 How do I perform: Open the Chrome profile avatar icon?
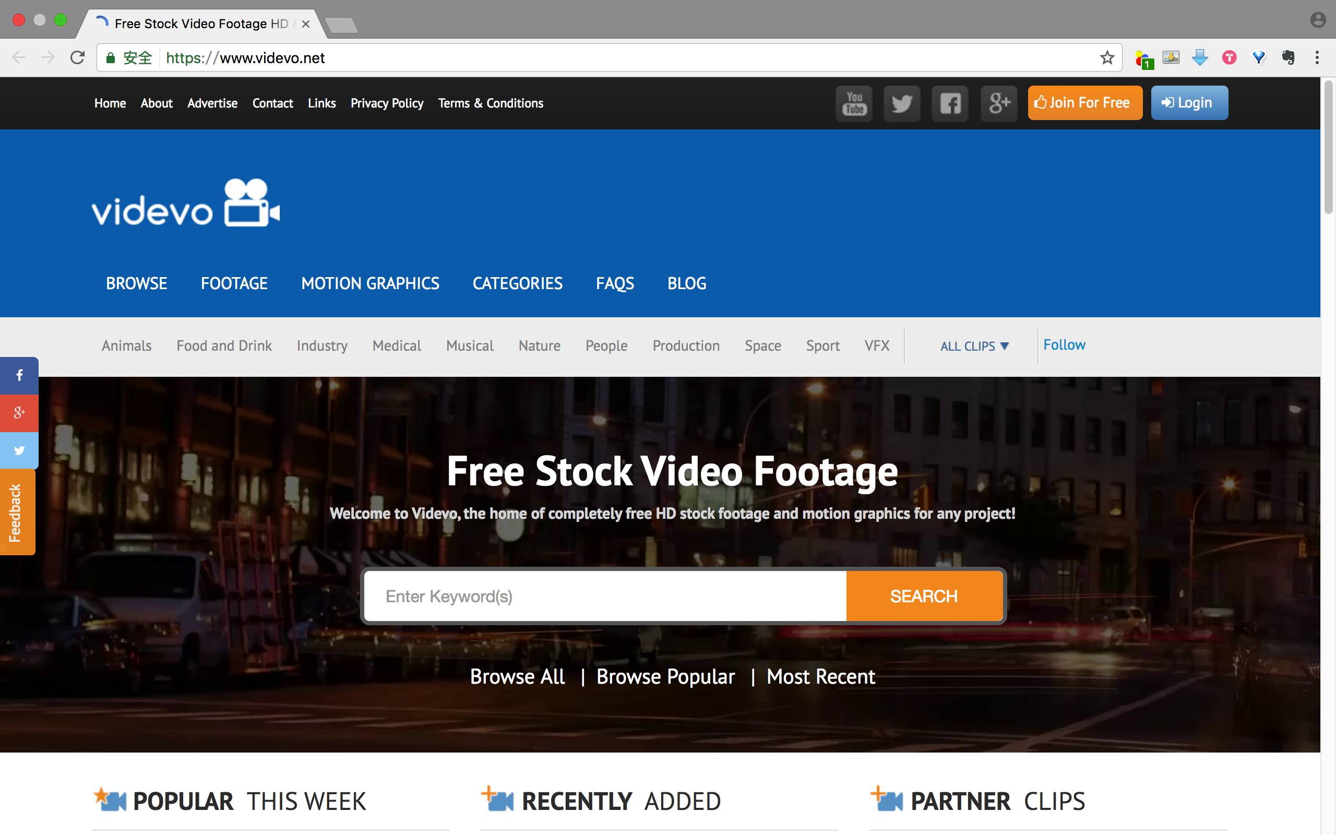coord(1318,20)
